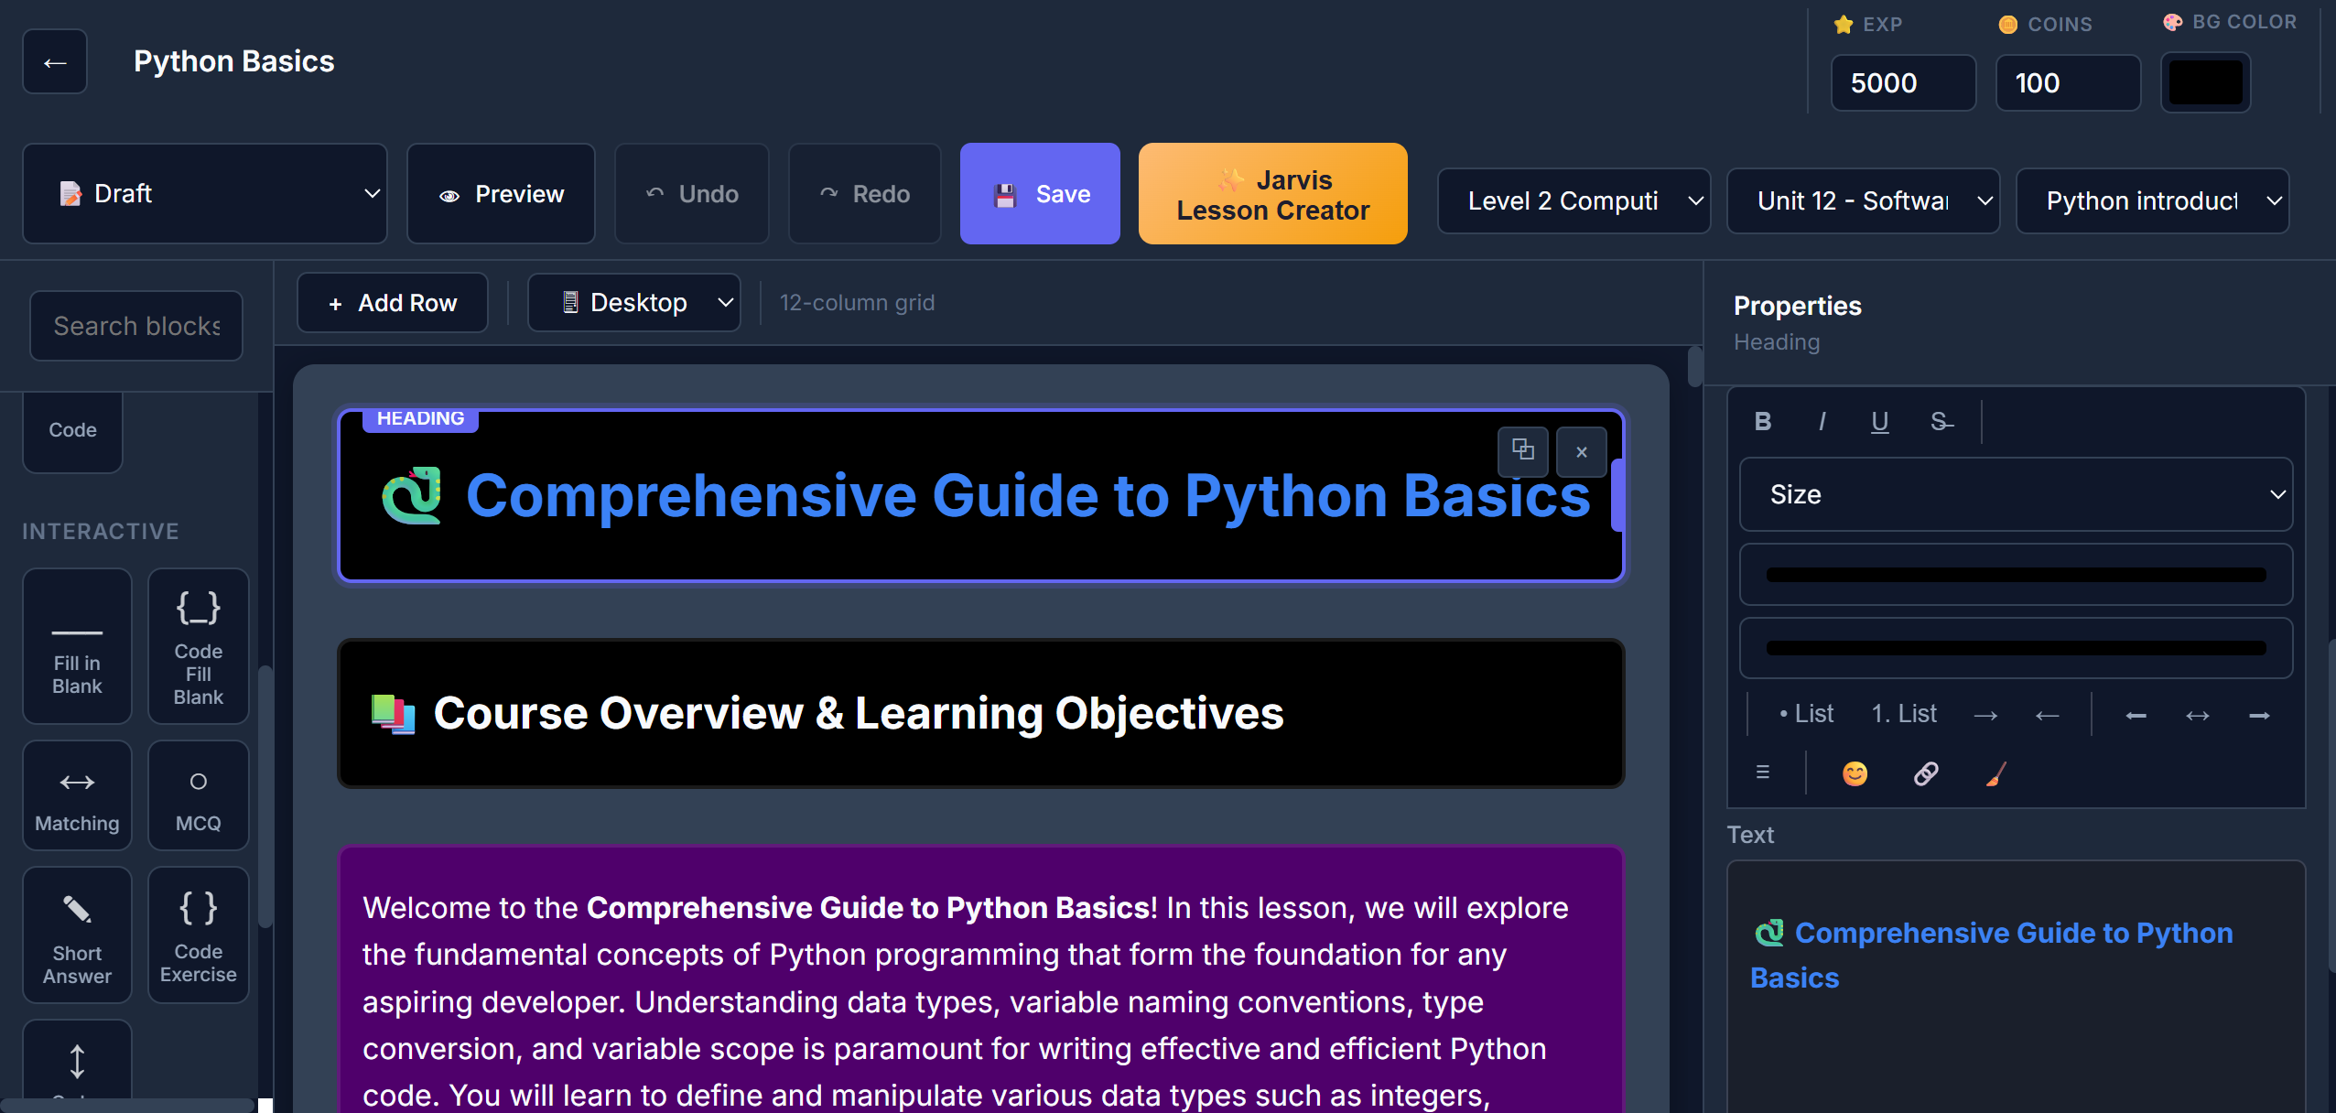Duplicate the selected heading block
Image resolution: width=2336 pixels, height=1113 pixels.
point(1522,450)
